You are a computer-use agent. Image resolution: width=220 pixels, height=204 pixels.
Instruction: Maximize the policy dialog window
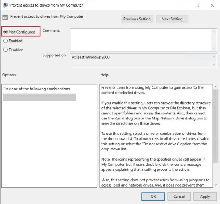pos(197,5)
